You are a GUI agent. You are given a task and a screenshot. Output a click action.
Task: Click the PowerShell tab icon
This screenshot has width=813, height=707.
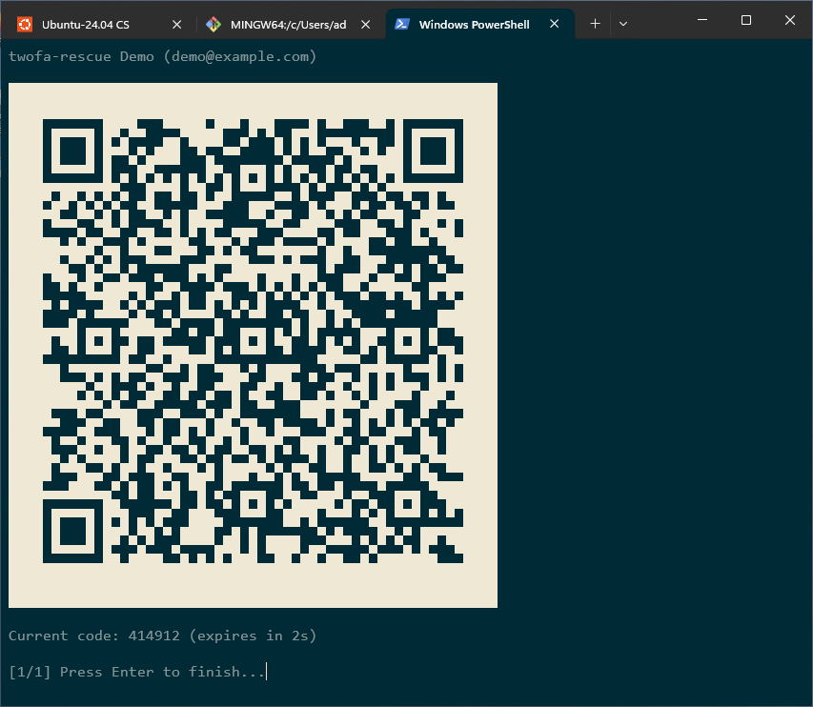coord(402,24)
